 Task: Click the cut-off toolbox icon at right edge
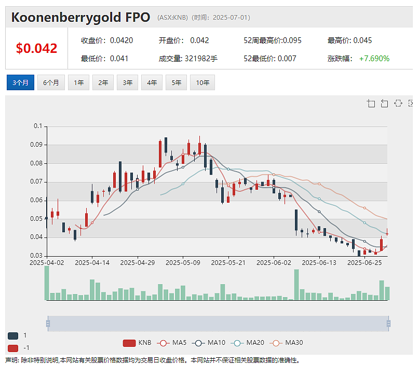[x=411, y=103]
